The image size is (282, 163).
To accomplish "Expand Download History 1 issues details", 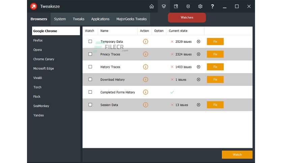I will (198, 79).
